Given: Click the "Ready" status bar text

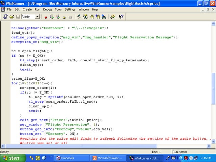Looking at the screenshot, I should tap(4, 152).
